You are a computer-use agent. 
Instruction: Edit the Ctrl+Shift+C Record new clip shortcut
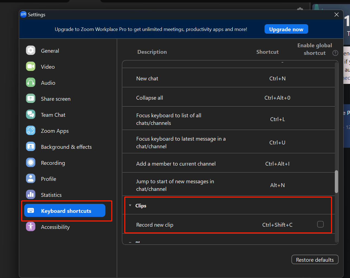277,225
